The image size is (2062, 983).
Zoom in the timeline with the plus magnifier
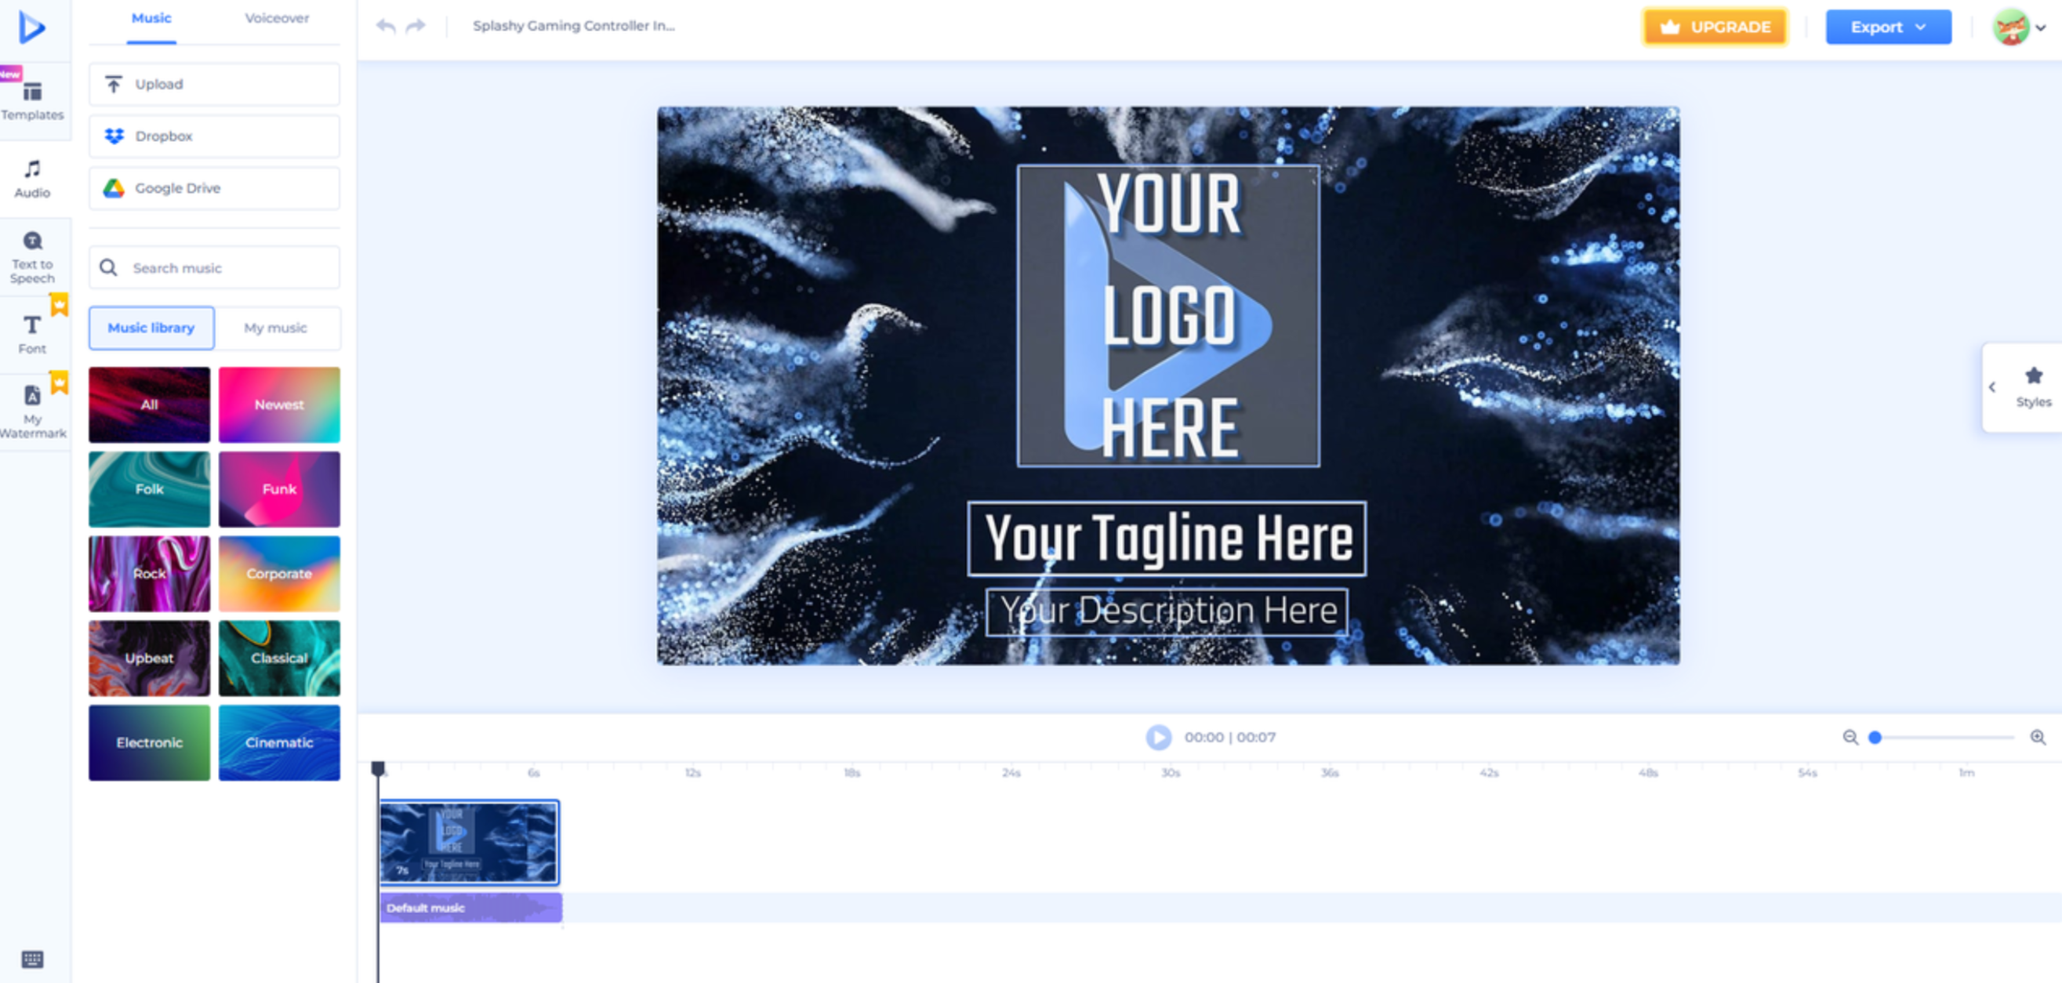[2037, 736]
